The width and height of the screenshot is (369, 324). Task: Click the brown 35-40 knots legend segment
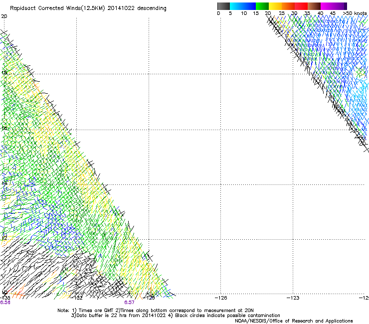pyautogui.click(x=314, y=6)
